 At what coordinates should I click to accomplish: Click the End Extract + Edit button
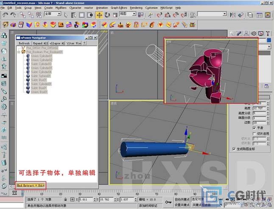(x=31, y=185)
